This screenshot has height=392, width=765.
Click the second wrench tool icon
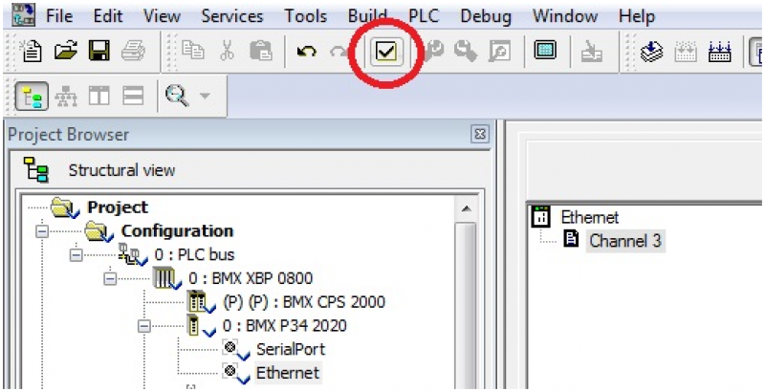(466, 51)
